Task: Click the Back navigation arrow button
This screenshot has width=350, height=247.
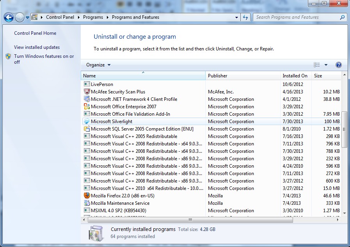Action: 9,17
